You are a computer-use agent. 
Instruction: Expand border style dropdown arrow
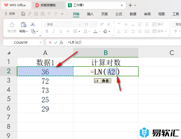pyautogui.click(x=79, y=31)
